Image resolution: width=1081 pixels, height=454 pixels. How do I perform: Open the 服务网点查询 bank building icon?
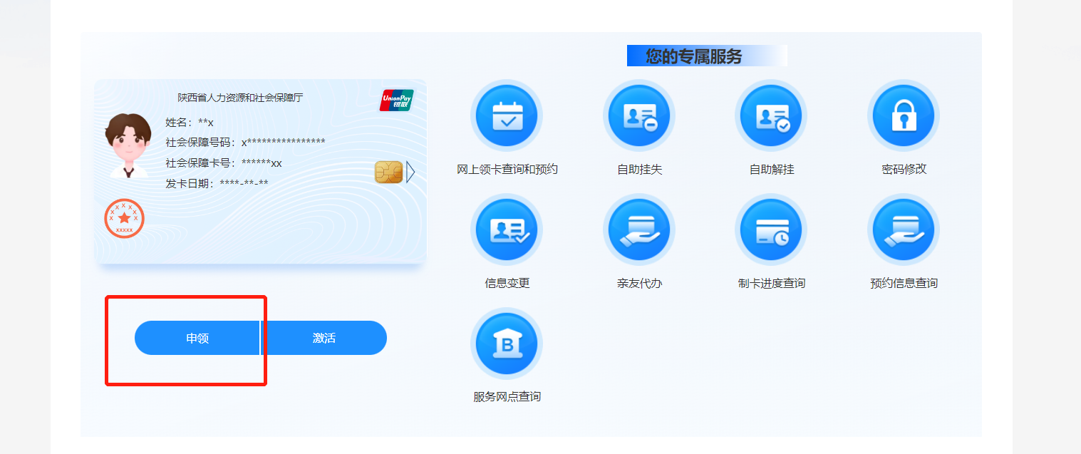(507, 344)
